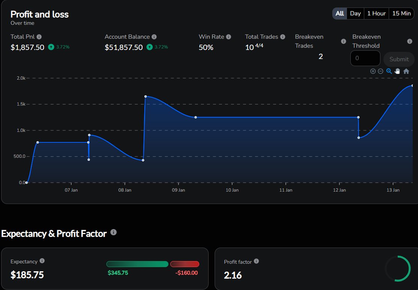418x290 pixels.
Task: Click green up arrow beside Total Pnl value
Action: pos(51,47)
